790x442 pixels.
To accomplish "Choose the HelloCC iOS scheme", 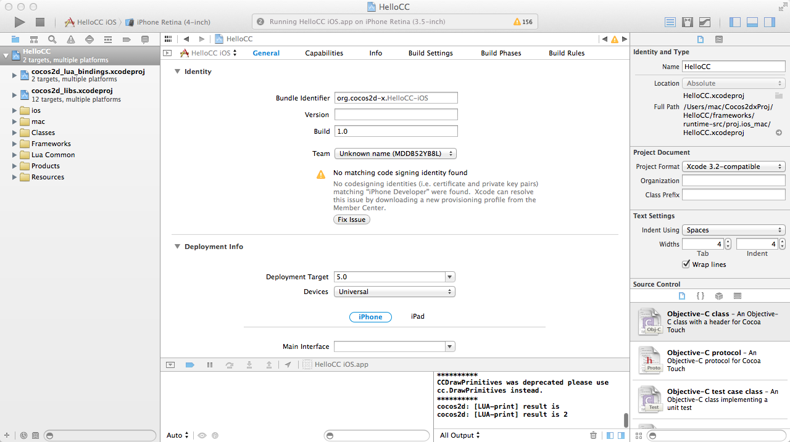I will tap(91, 22).
